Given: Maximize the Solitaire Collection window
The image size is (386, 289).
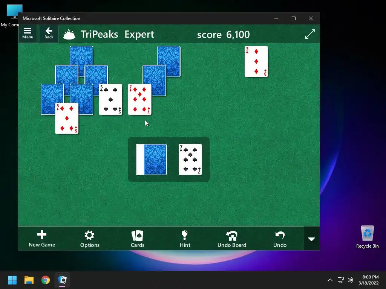Looking at the screenshot, I should [293, 18].
